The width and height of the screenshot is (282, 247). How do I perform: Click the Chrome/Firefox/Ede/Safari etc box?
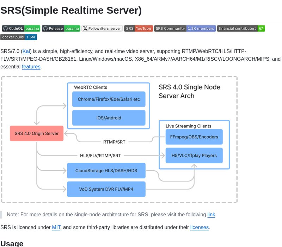coord(109,99)
